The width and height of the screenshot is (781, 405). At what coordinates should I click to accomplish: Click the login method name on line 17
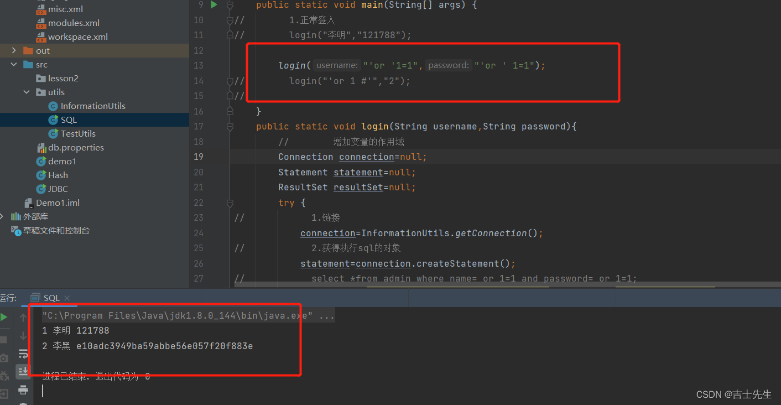[x=375, y=126]
